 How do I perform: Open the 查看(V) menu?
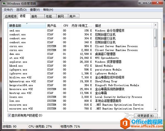[35, 10]
